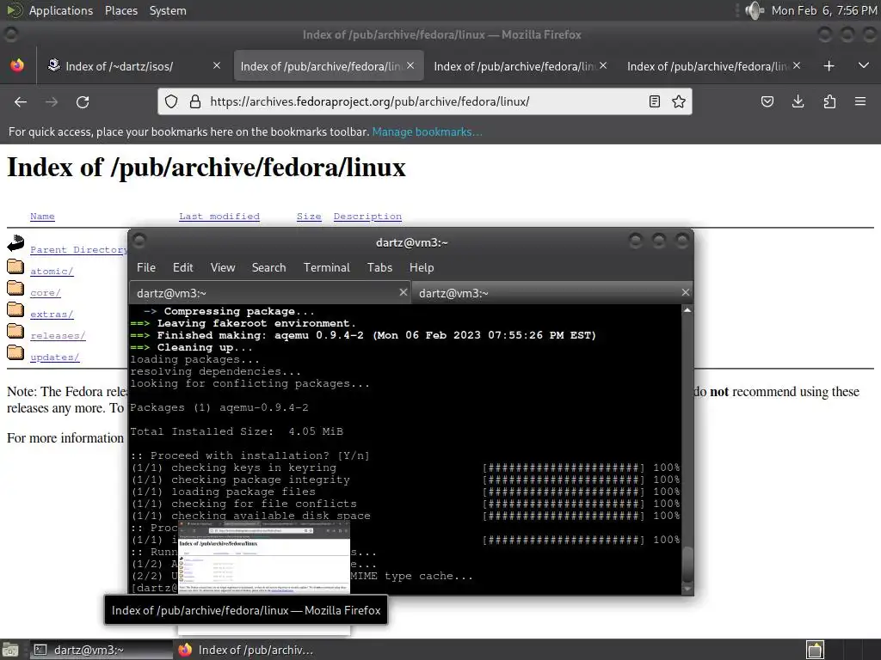Click the Firefox URL address field
The image size is (881, 660).
[424, 101]
